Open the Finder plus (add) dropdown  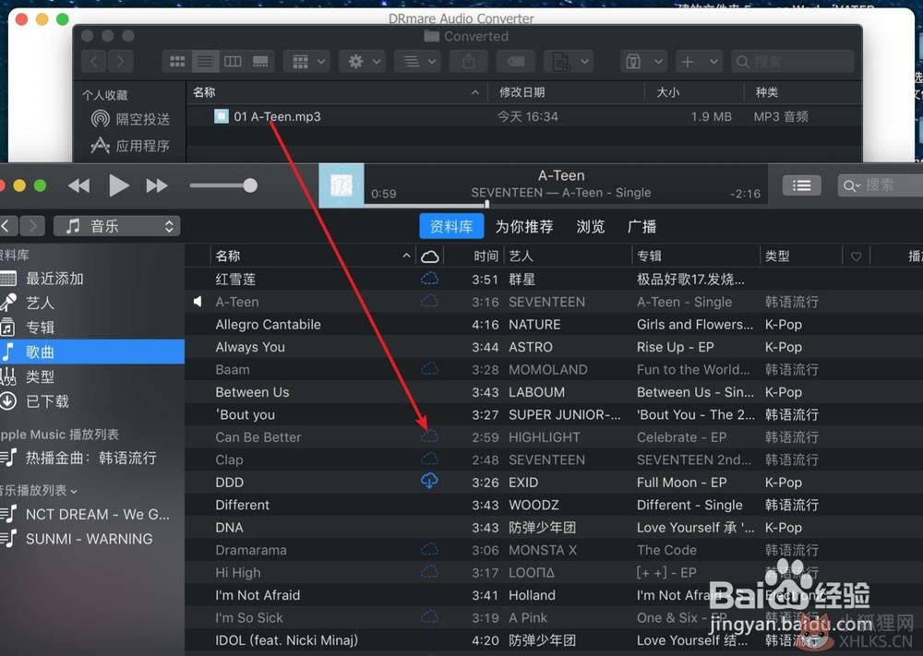(x=699, y=61)
